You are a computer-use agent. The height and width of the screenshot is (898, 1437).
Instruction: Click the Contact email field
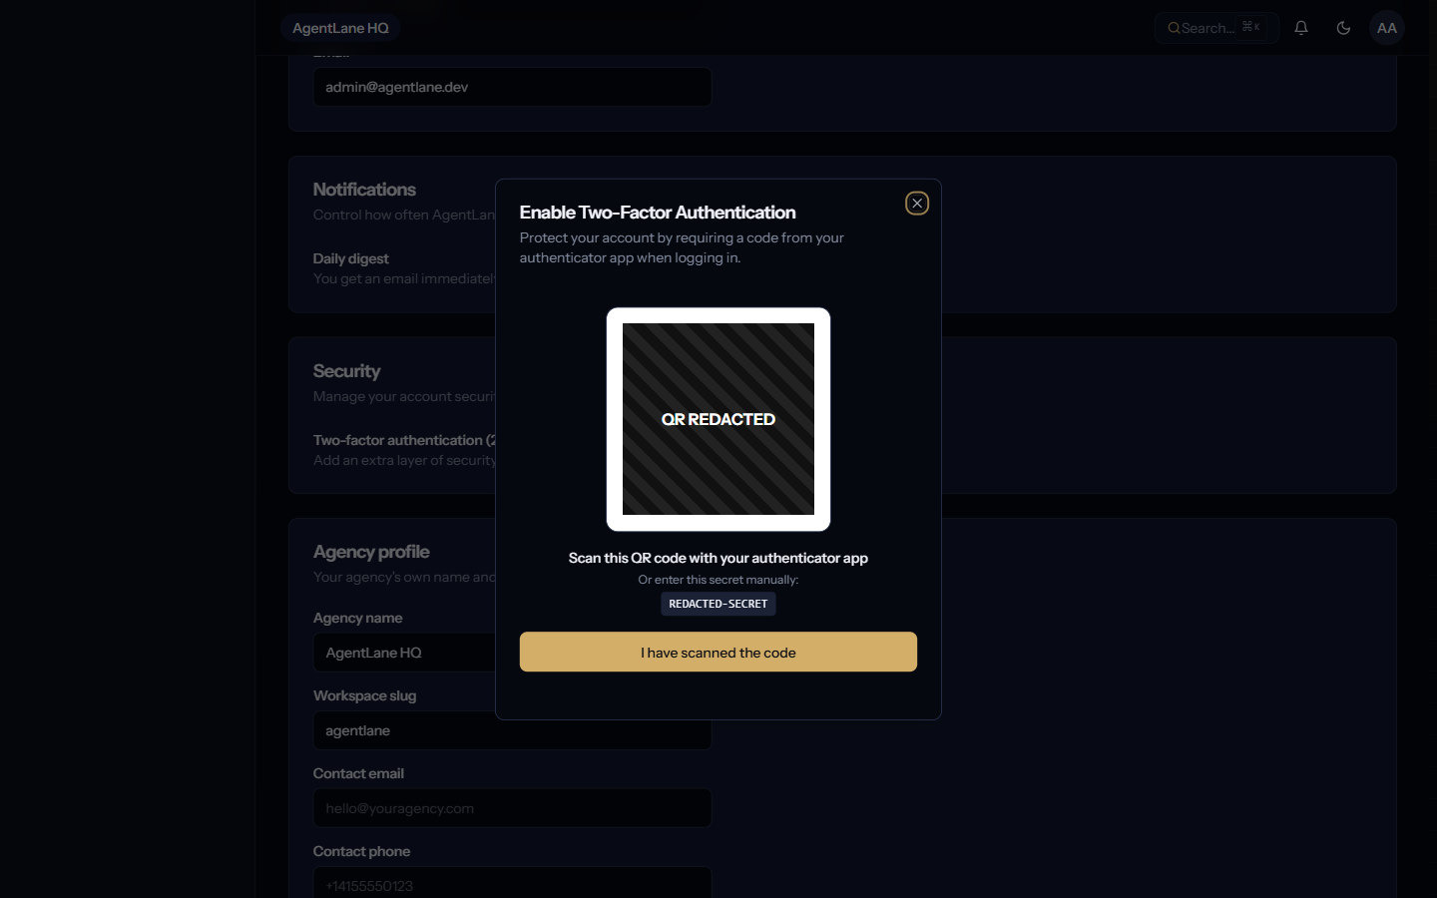pyautogui.click(x=513, y=808)
